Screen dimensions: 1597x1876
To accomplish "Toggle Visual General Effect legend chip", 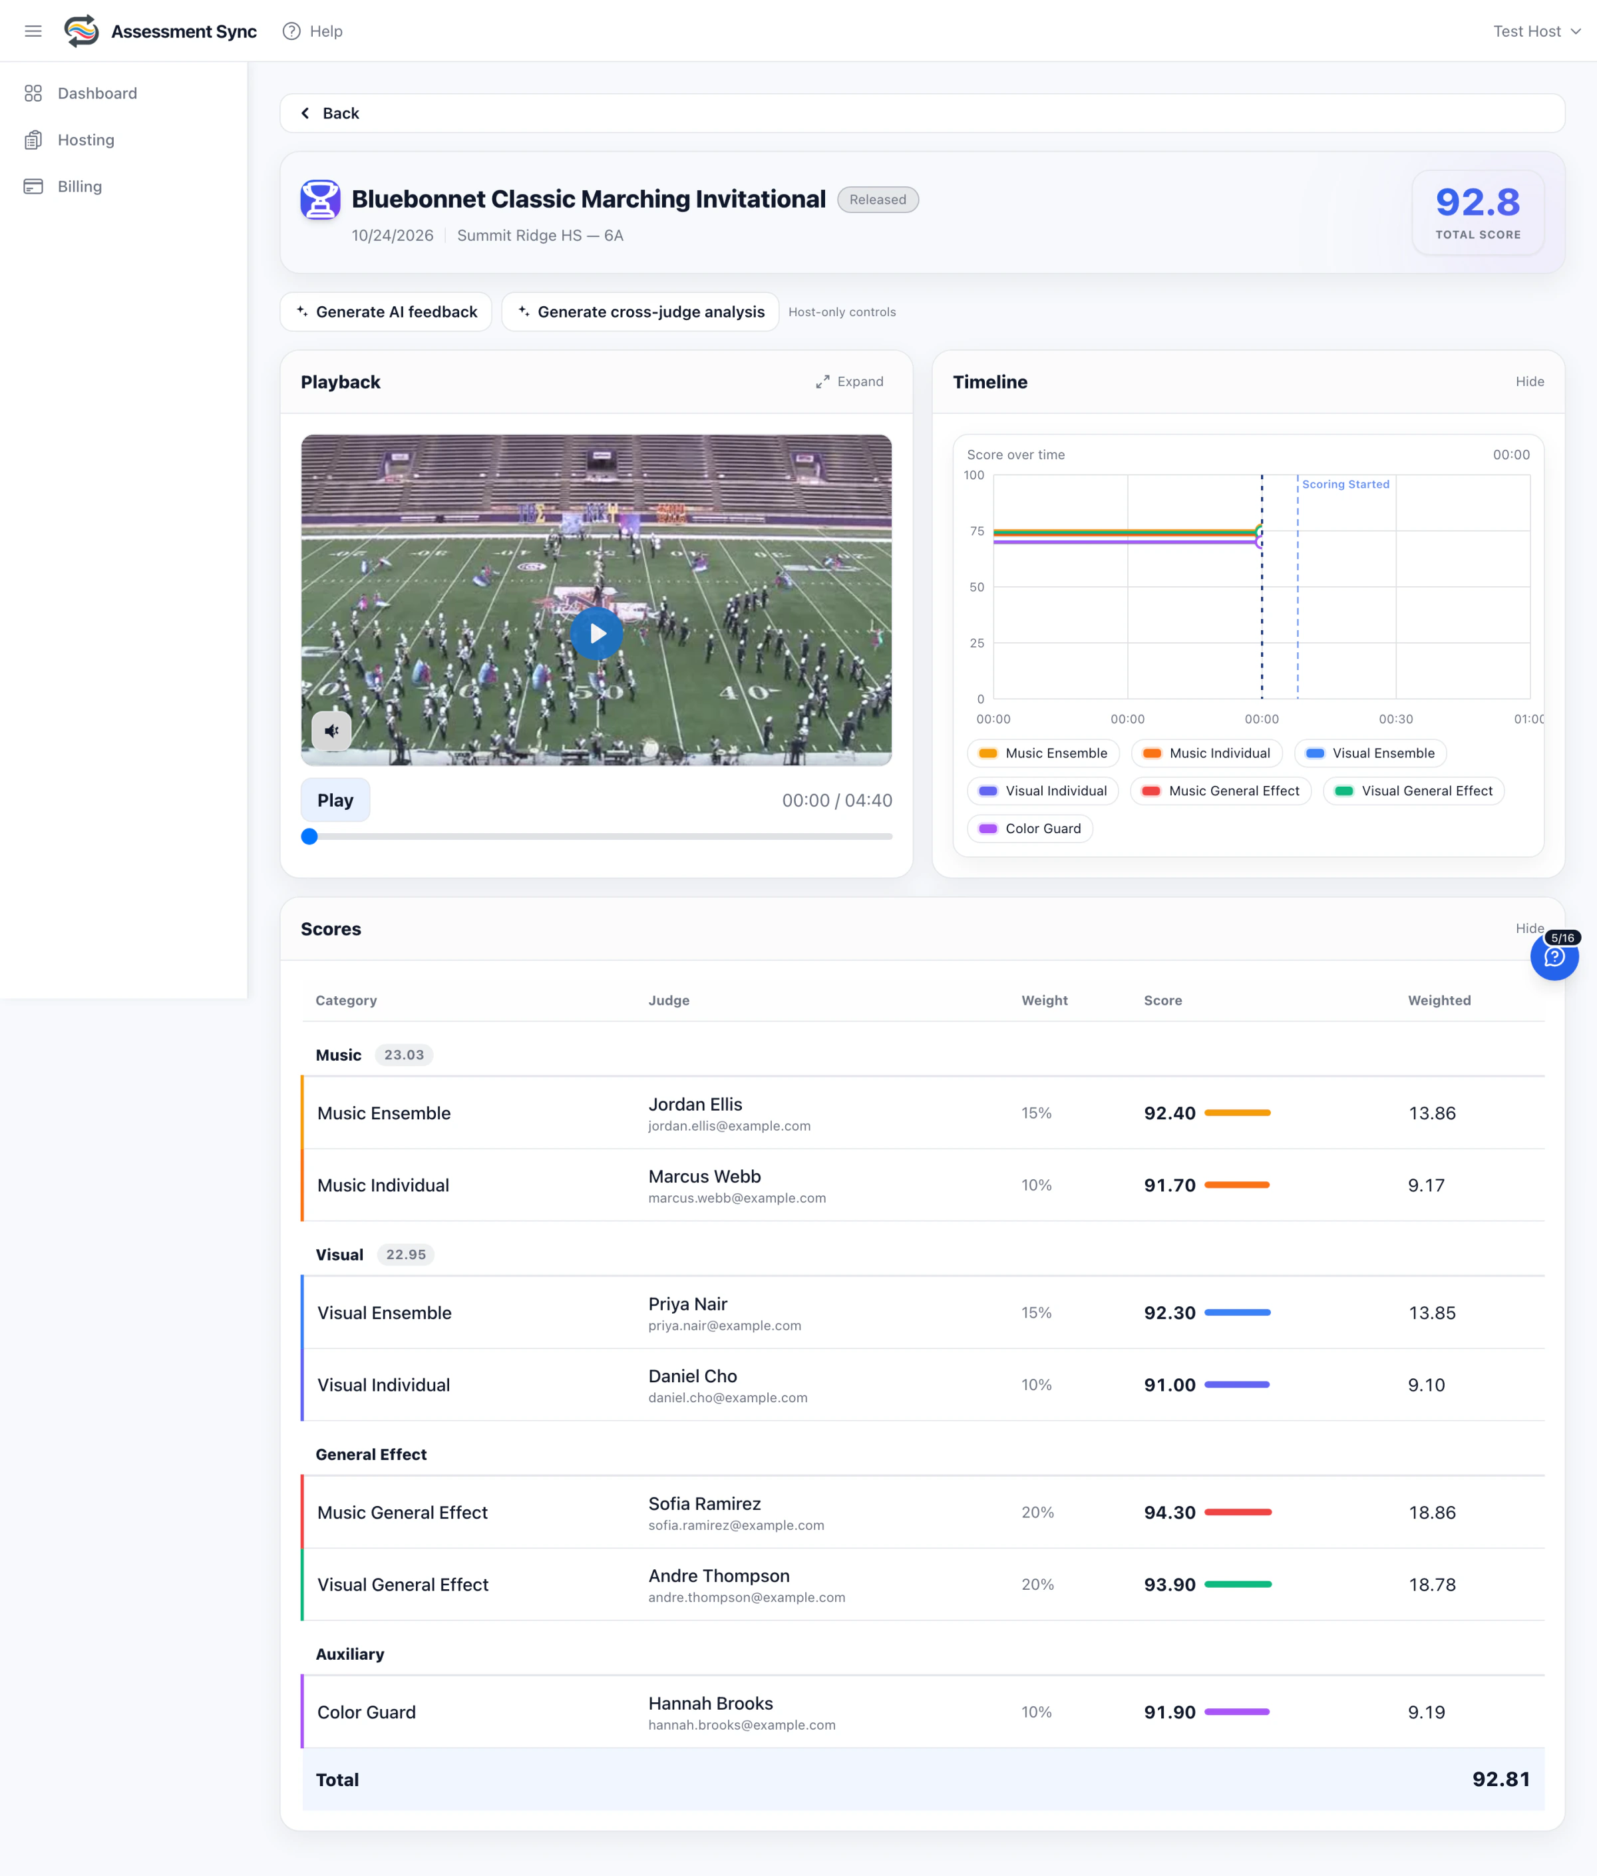I will [1413, 791].
